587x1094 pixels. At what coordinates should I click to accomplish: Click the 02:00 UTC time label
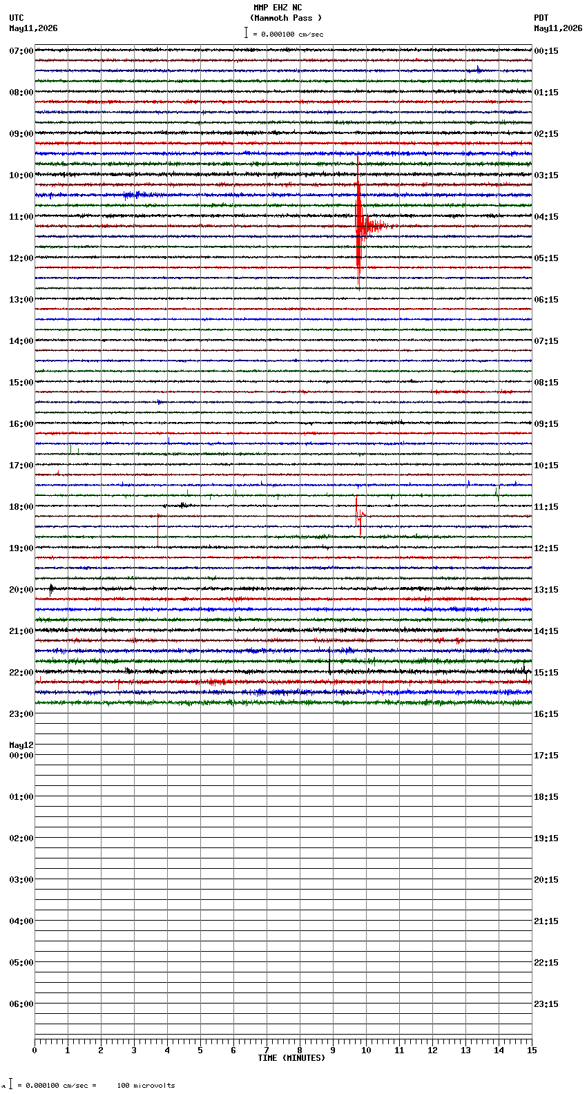point(21,838)
